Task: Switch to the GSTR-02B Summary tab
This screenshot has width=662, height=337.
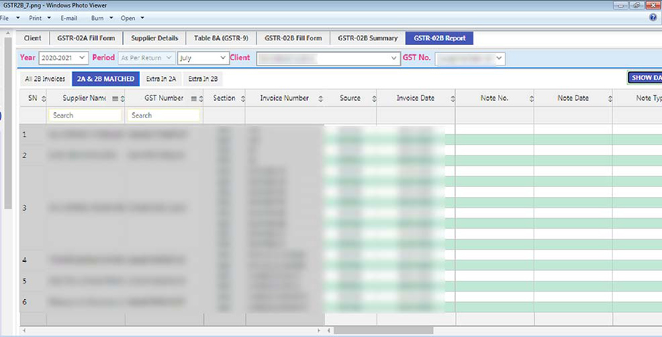Action: pos(367,38)
